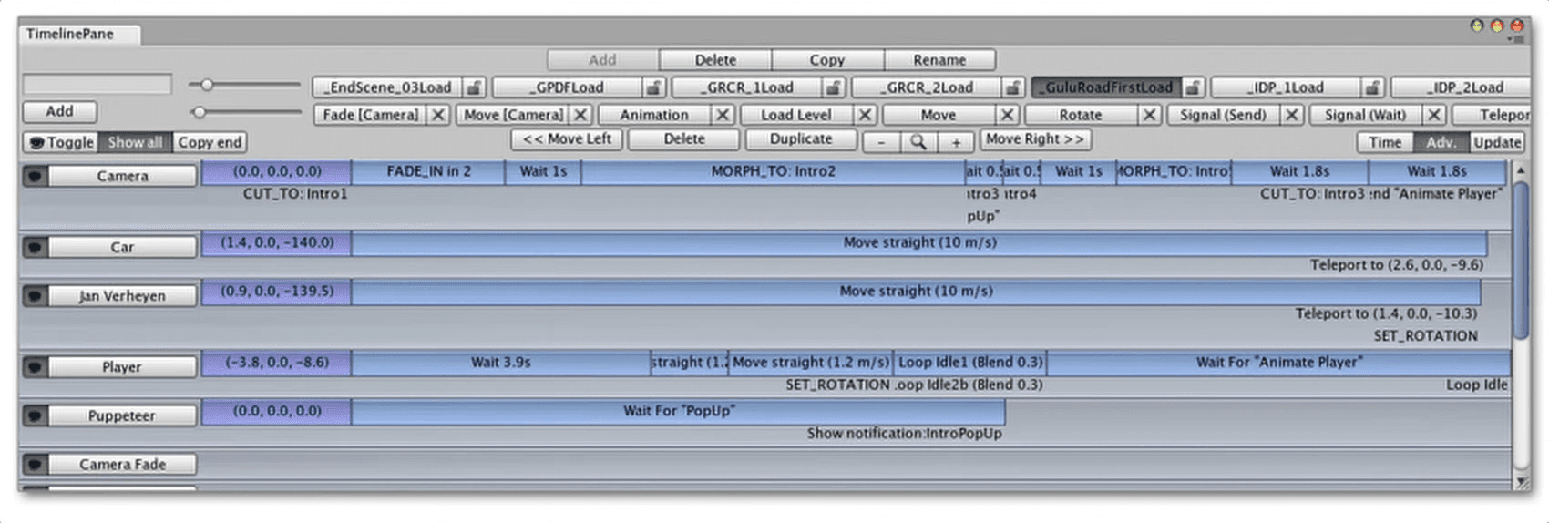Click the Duplicate button
This screenshot has height=523, width=1549.
point(801,139)
